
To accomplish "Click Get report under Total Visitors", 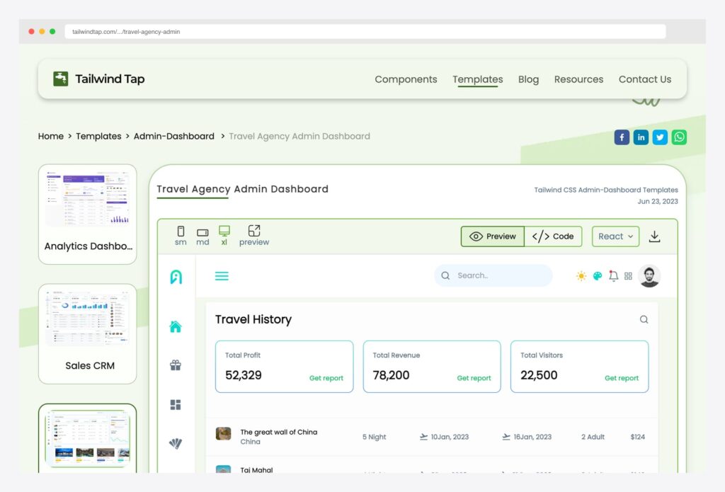I will (x=622, y=378).
